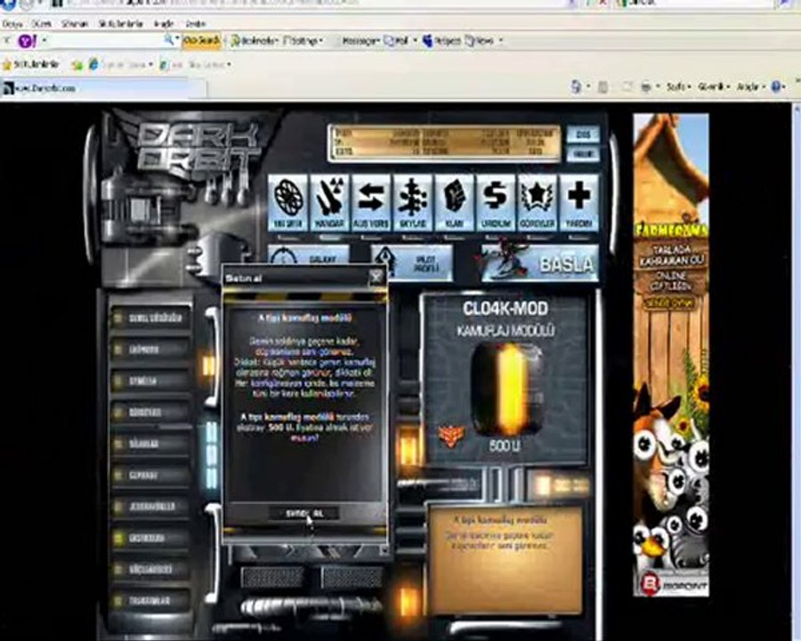
Task: Close the Satın al dialog
Action: click(x=376, y=277)
